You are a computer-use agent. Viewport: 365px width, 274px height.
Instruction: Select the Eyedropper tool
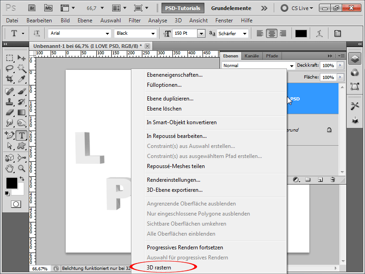(x=21, y=79)
